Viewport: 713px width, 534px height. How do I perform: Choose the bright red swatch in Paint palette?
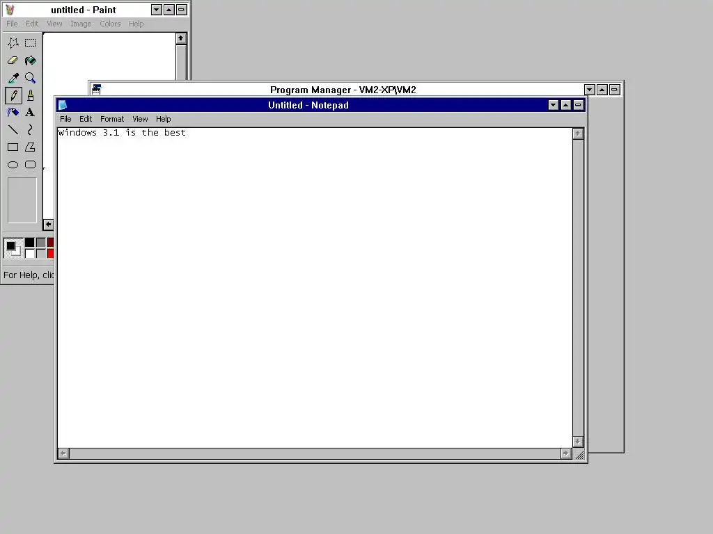click(x=50, y=253)
